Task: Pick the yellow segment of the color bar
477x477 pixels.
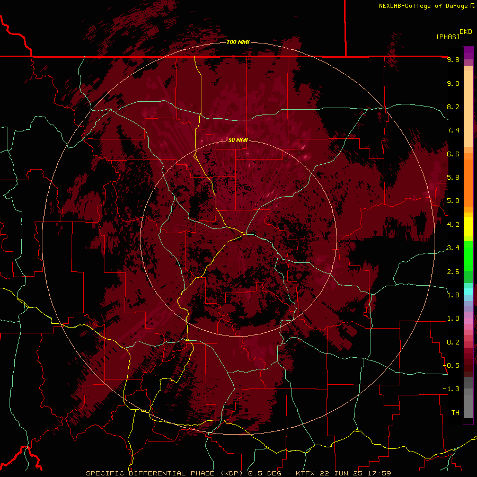Action: coord(468,227)
